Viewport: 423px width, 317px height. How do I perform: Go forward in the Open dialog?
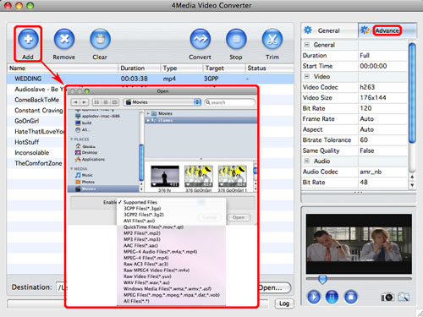(x=85, y=102)
